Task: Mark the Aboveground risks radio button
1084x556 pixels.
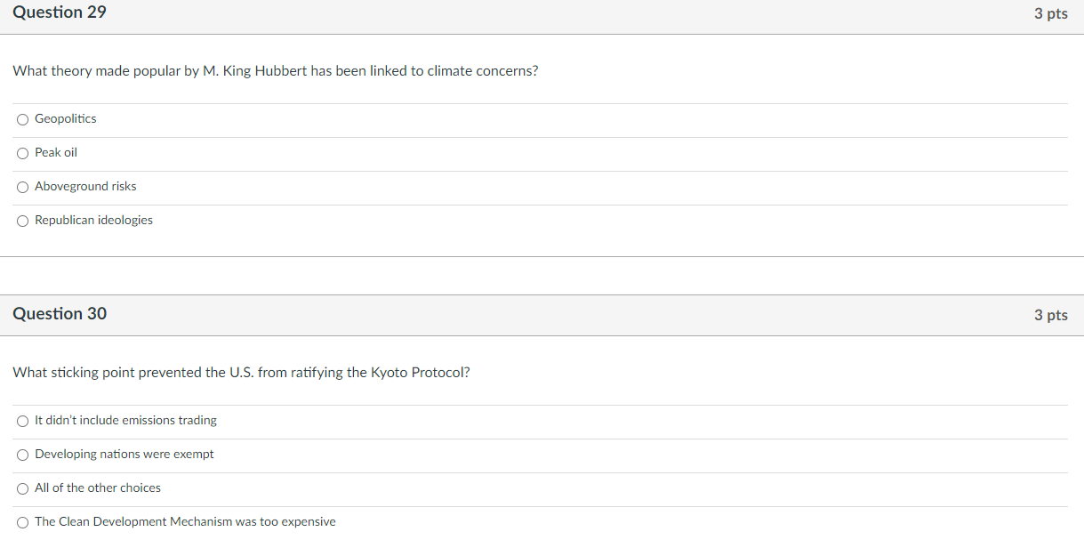Action: click(23, 187)
